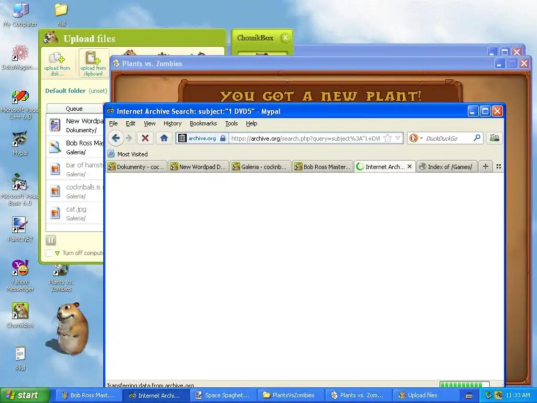Tick the Turn off computer checkbox

point(49,253)
